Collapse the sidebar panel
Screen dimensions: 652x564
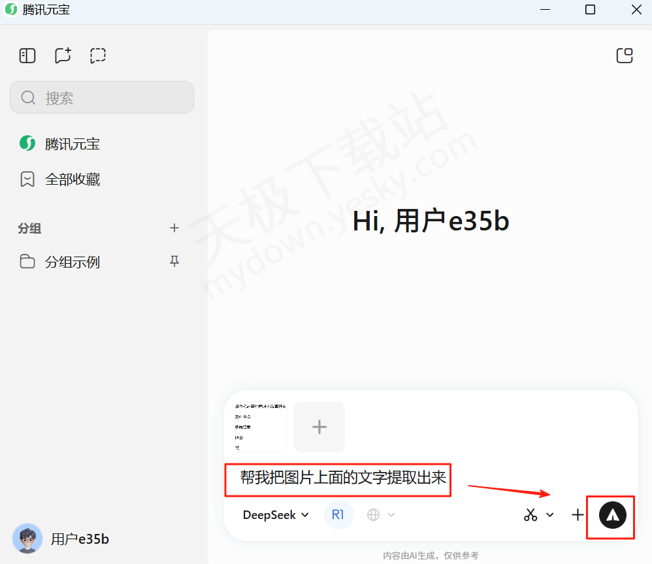pyautogui.click(x=27, y=55)
